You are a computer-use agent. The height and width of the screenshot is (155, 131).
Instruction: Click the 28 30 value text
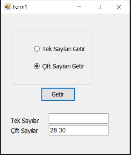[58, 130]
